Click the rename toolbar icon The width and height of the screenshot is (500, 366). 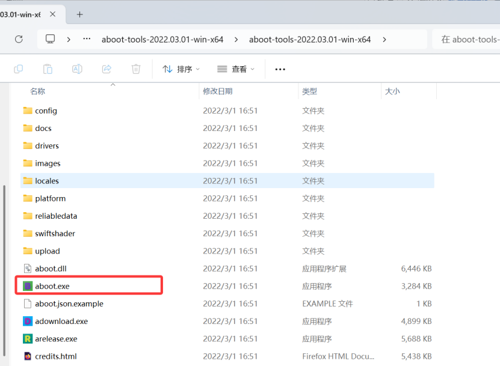(77, 69)
